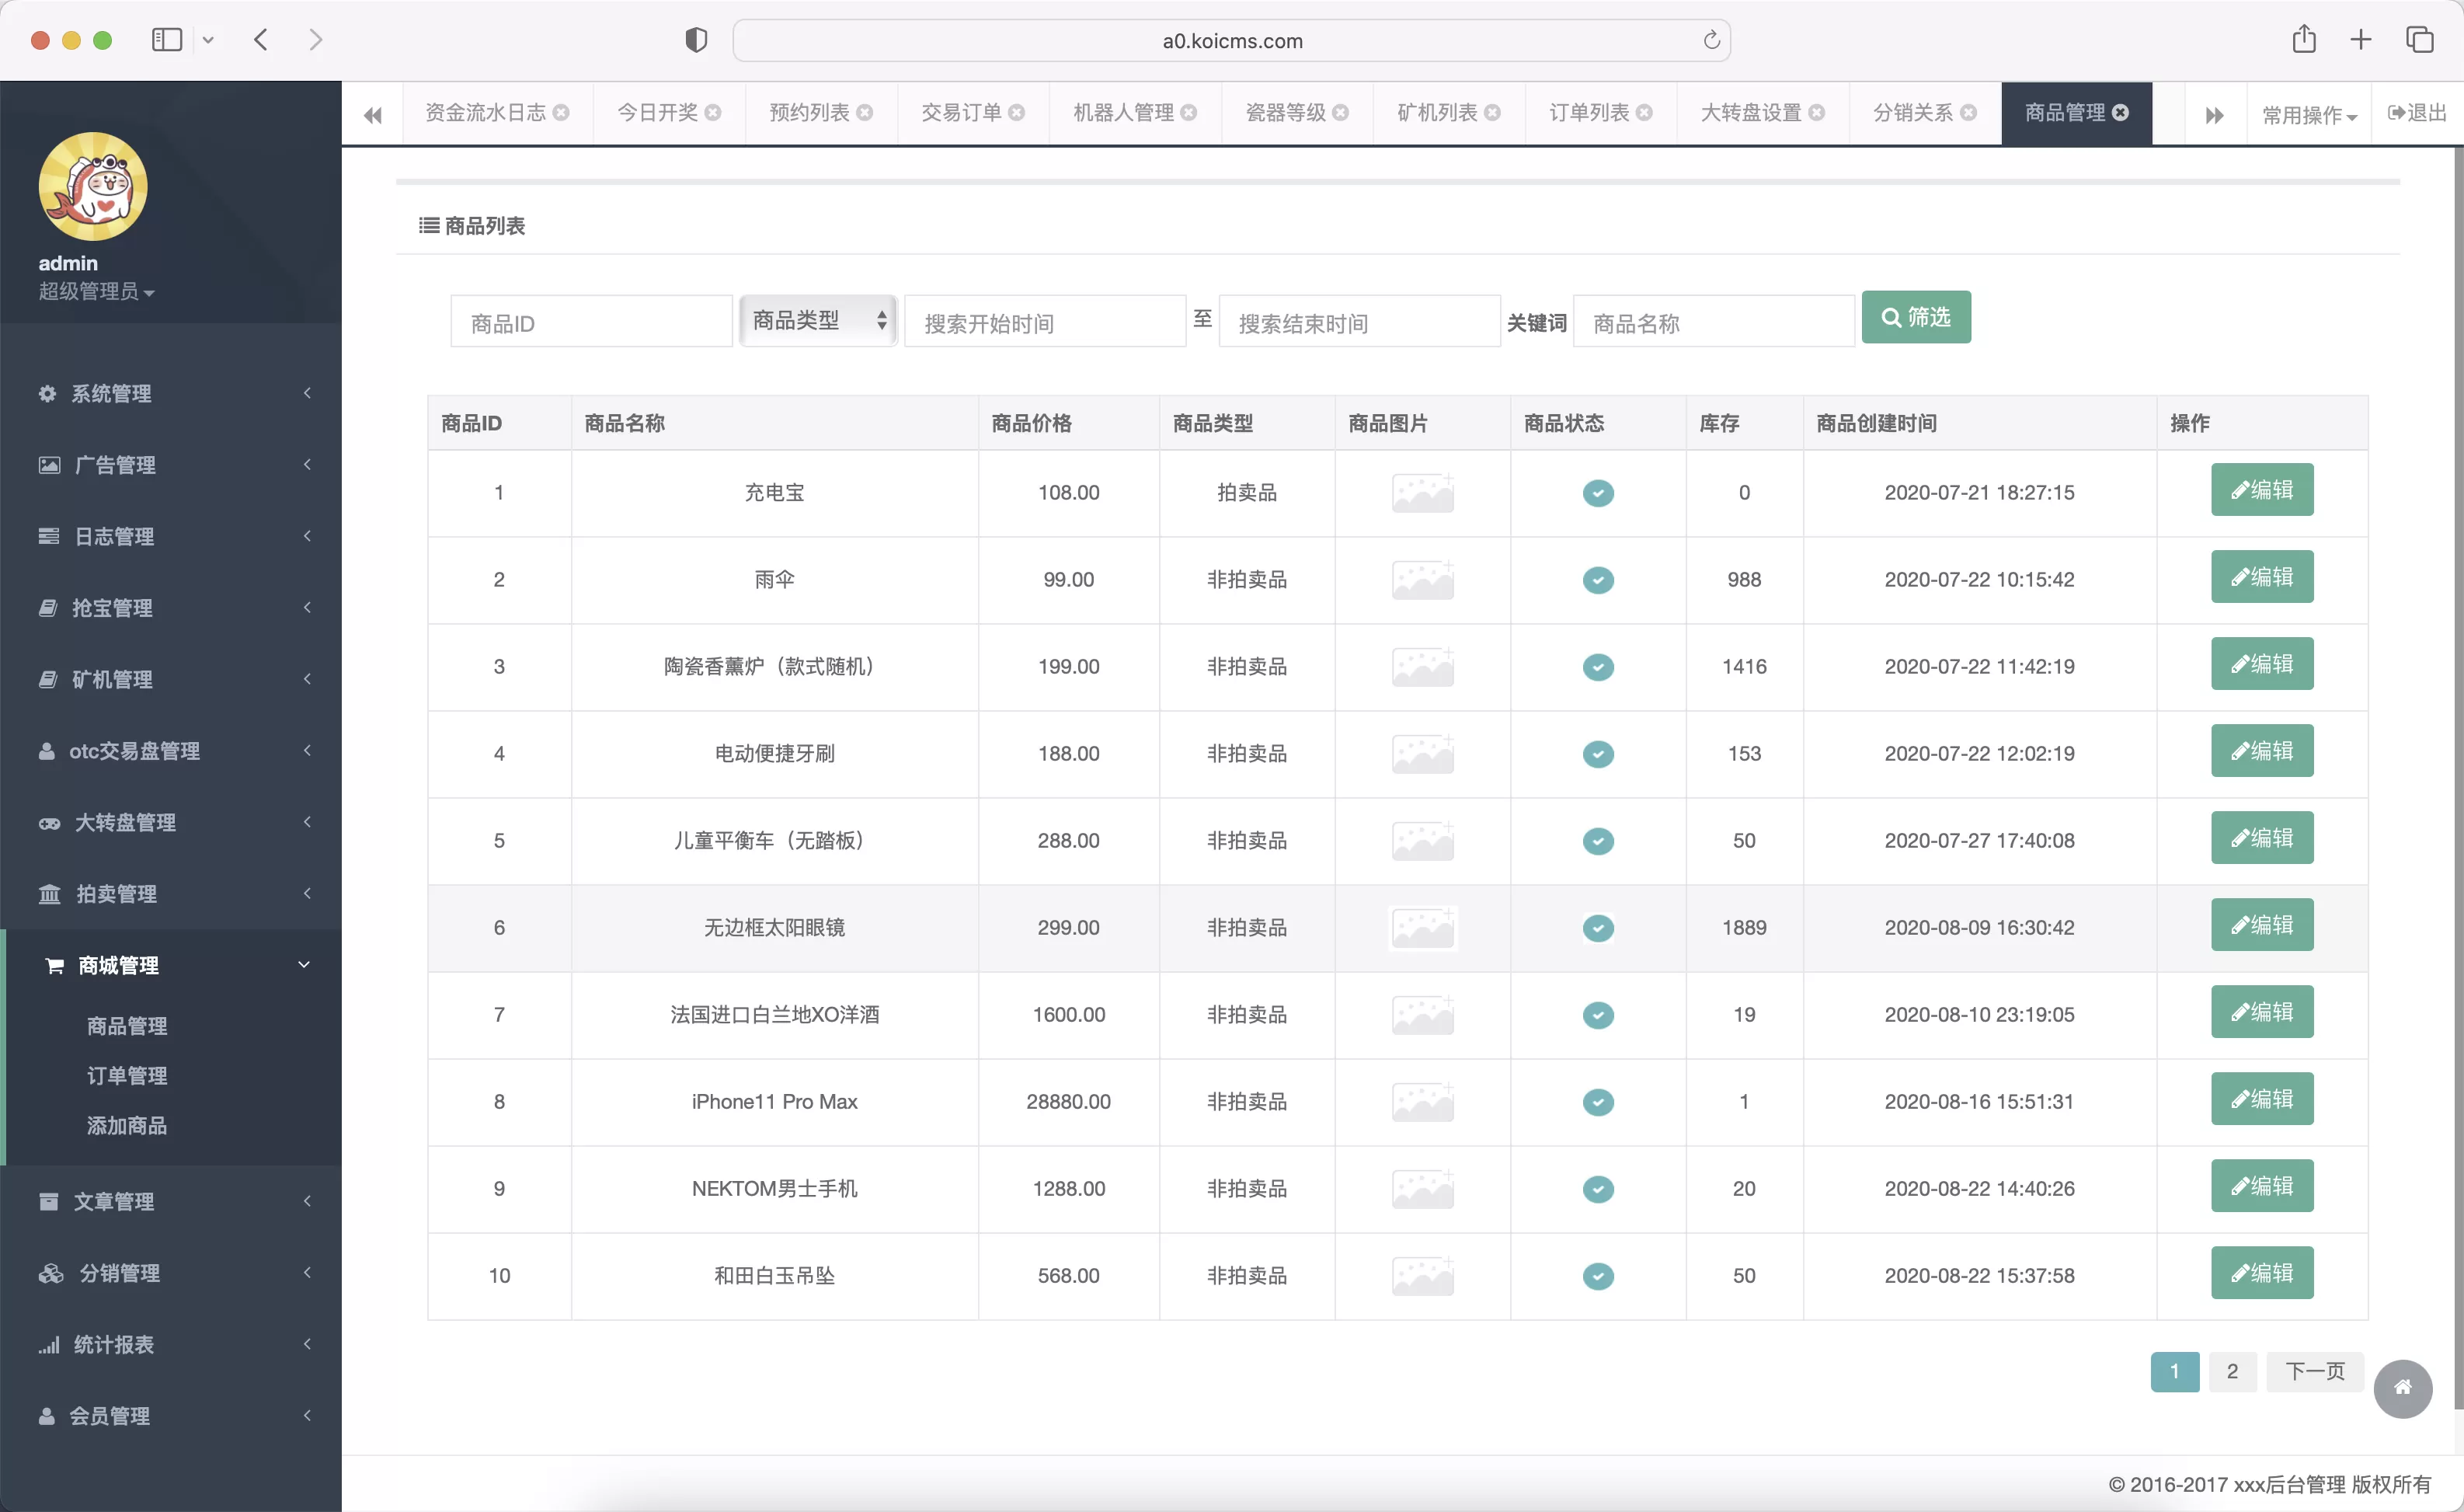Edit the 充电宝 product
Screen dimensions: 2464x1512
(2262, 490)
